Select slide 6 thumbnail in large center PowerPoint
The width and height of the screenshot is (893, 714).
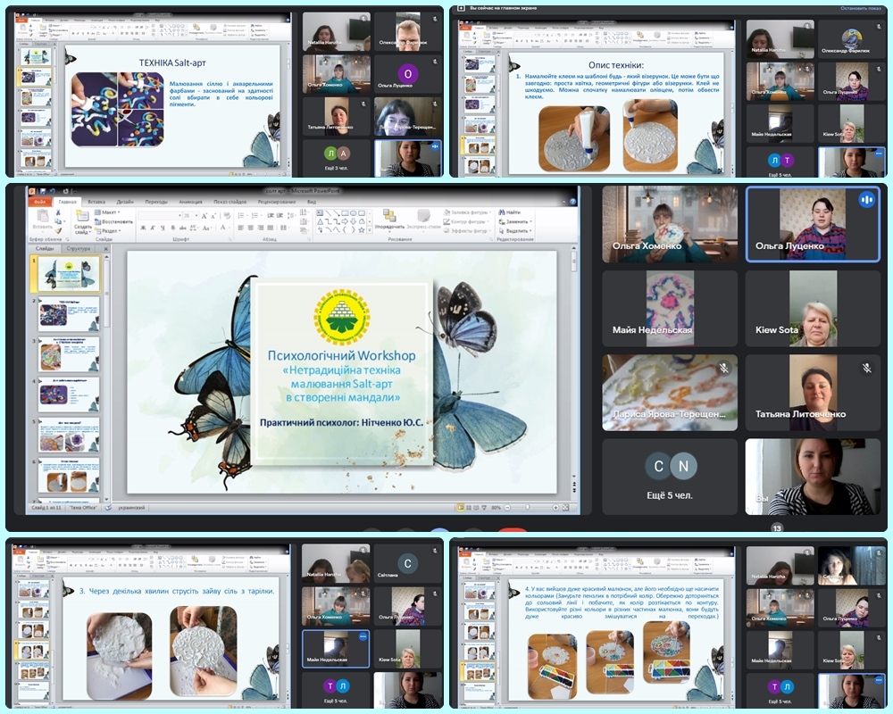coord(69,476)
